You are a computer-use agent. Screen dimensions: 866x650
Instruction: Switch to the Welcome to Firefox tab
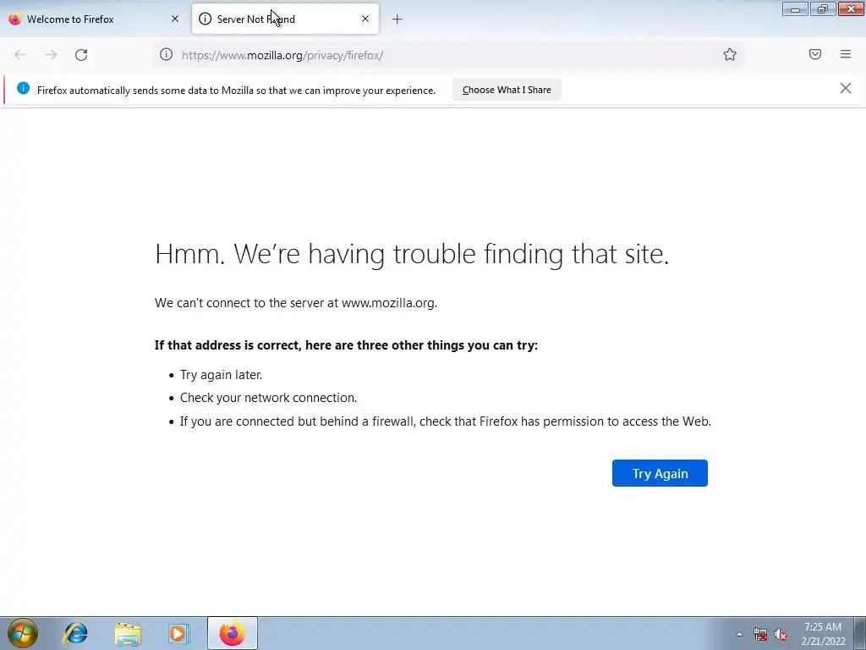click(x=95, y=19)
